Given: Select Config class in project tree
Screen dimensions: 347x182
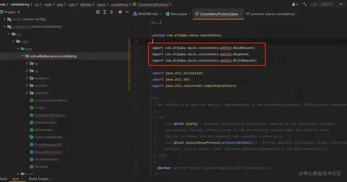Looking at the screenshot, I should coord(39,108).
